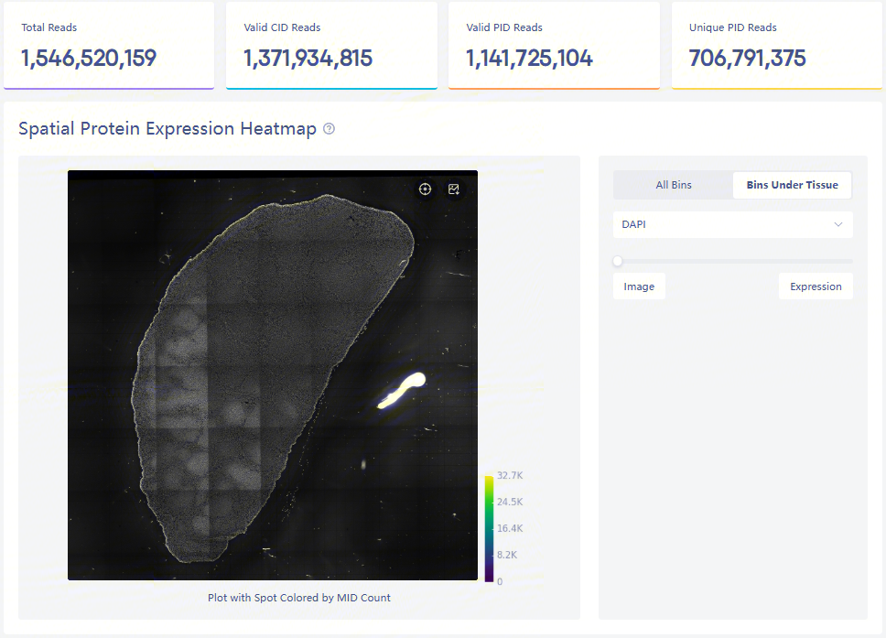
Task: Open help tooltip beside Spatial Protein Expression Heatmap
Action: 330,129
